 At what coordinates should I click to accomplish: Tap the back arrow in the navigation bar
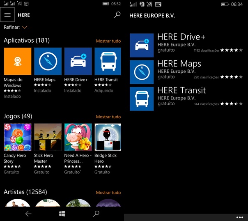28,214
